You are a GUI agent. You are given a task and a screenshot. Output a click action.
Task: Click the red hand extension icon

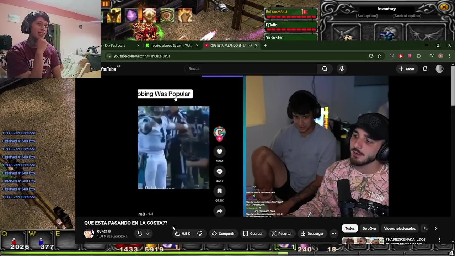[x=401, y=56]
